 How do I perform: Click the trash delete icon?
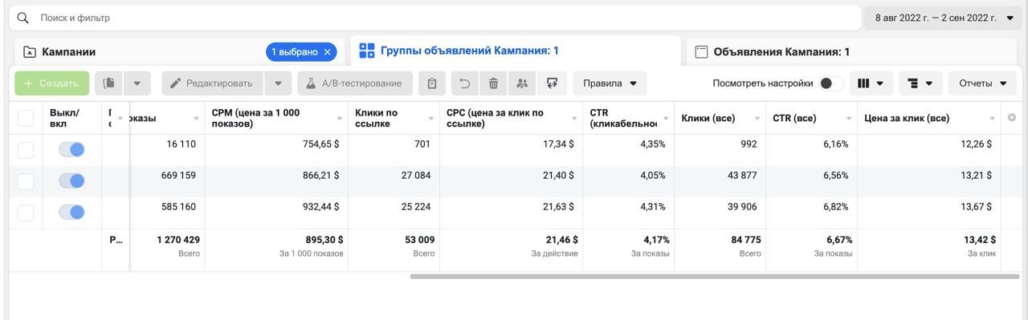point(494,83)
